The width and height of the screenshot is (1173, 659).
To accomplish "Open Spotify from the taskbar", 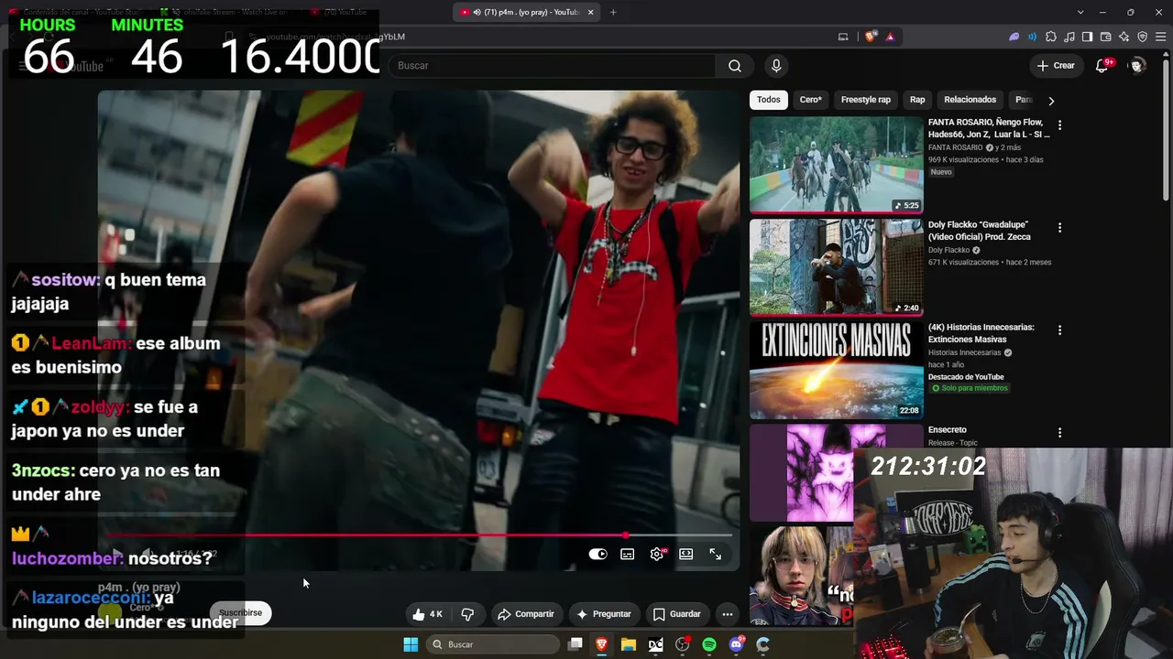I will point(709,644).
